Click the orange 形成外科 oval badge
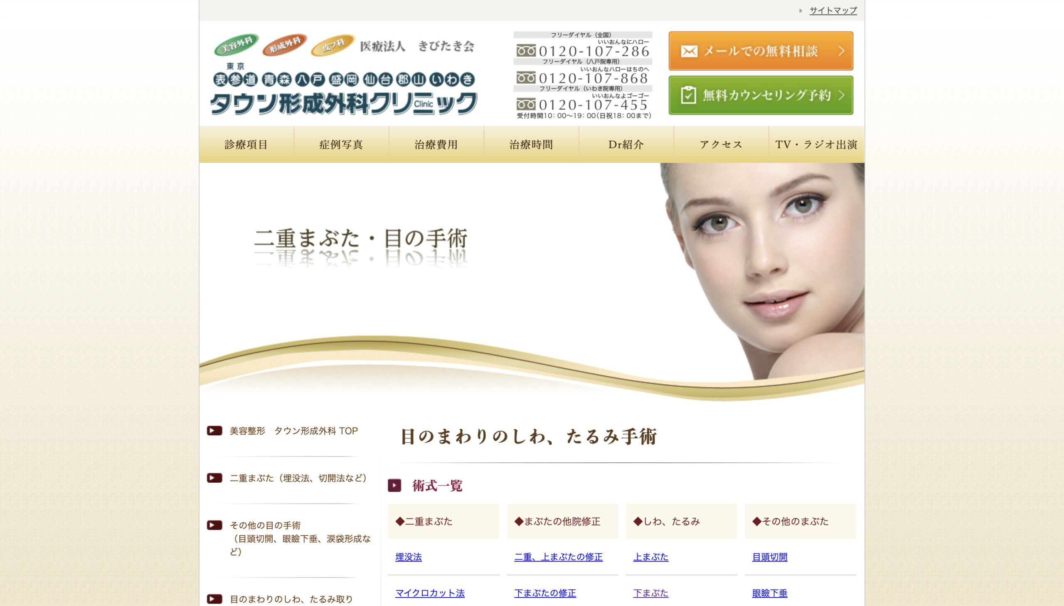Image resolution: width=1064 pixels, height=606 pixels. pos(284,45)
